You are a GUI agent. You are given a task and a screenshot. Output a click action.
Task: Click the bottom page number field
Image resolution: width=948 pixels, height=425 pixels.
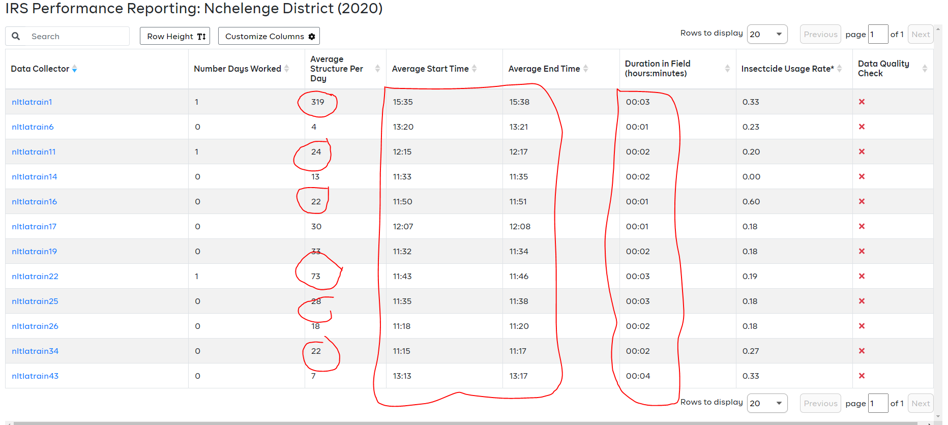pos(878,403)
